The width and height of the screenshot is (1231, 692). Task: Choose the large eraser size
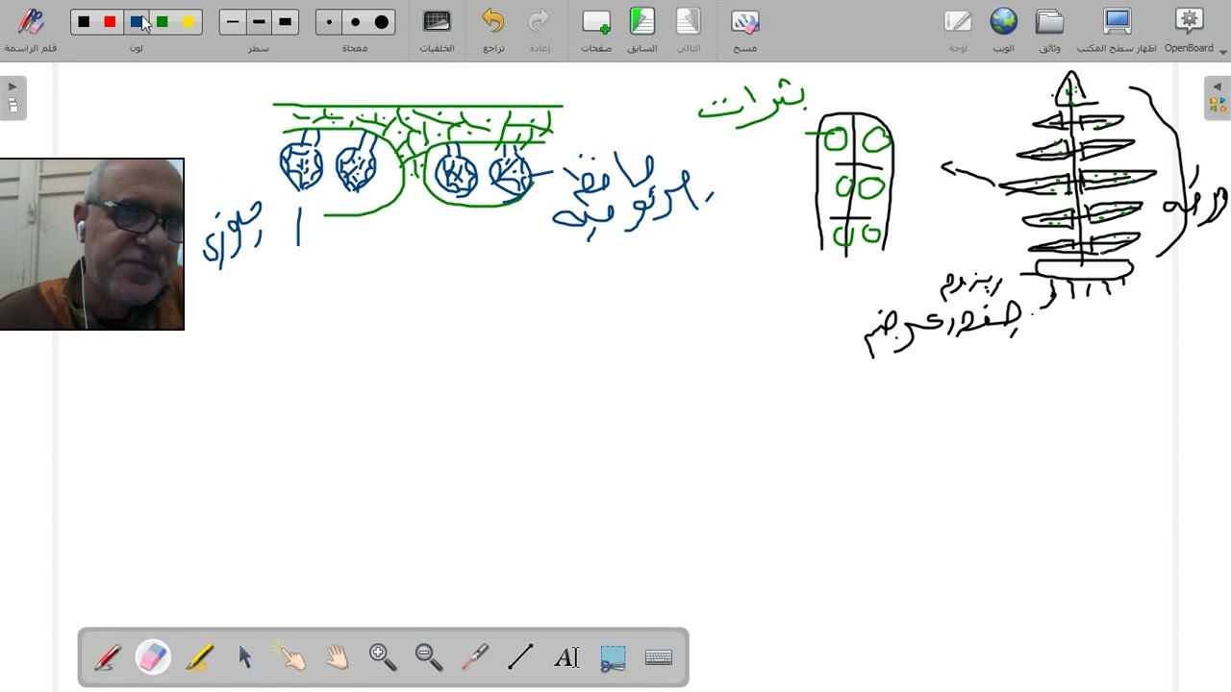pyautogui.click(x=382, y=22)
